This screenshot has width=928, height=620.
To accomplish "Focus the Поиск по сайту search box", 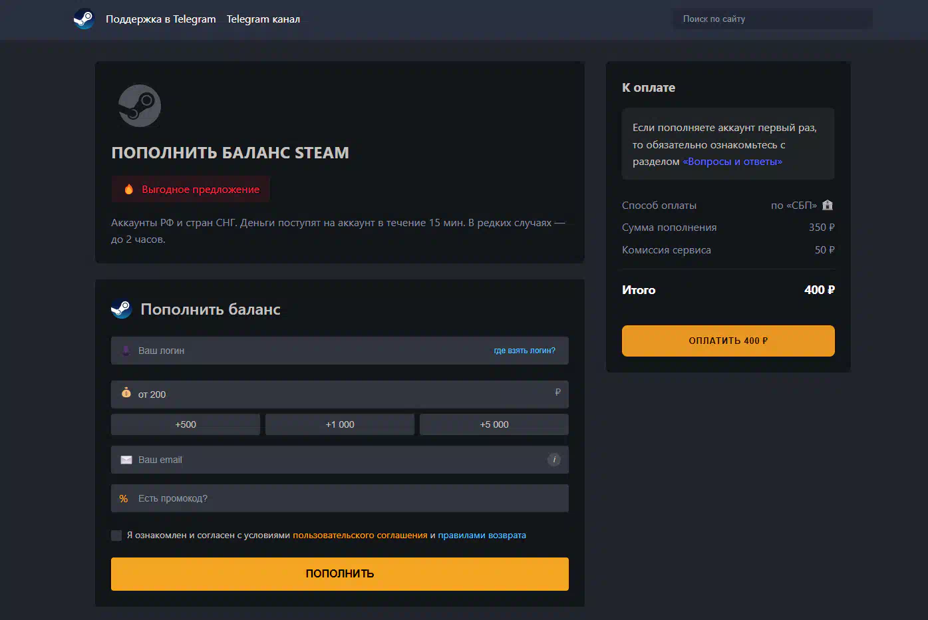I will [x=773, y=19].
